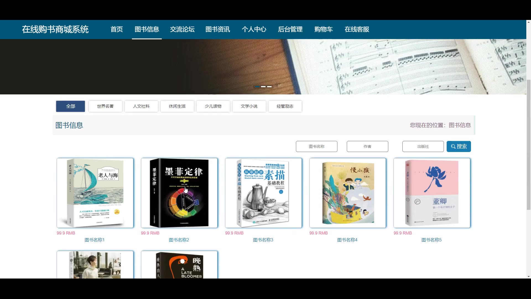Screen dimensions: 531x299
Task: Click the 图书名称2 title link
Action: coord(179,240)
